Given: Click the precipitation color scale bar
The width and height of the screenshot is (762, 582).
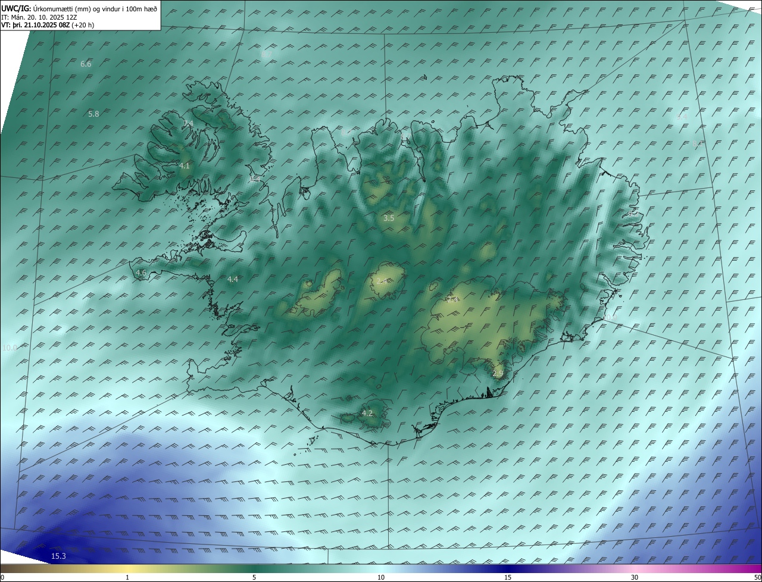Looking at the screenshot, I should coord(381,568).
